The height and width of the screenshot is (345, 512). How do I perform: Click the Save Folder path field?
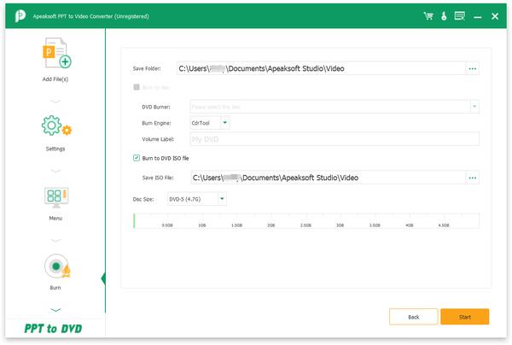click(x=321, y=68)
